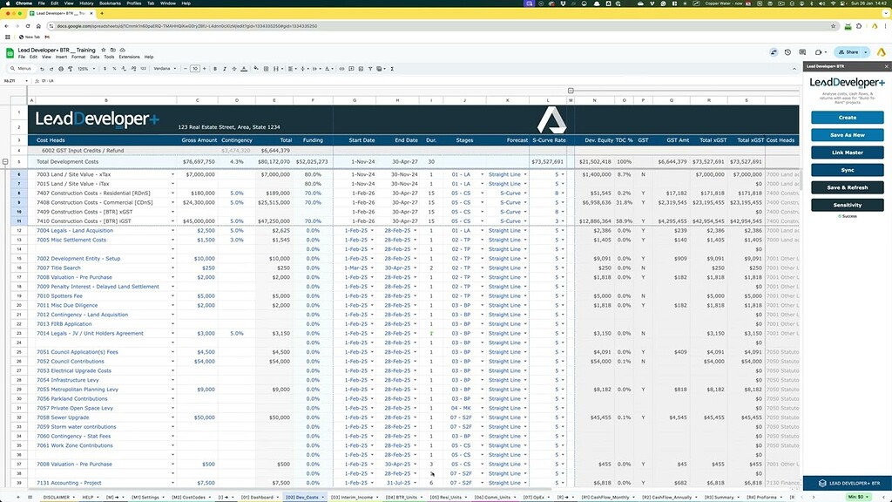Open the comments icon near Share
Viewport: 892px width, 502px height.
pyautogui.click(x=802, y=52)
